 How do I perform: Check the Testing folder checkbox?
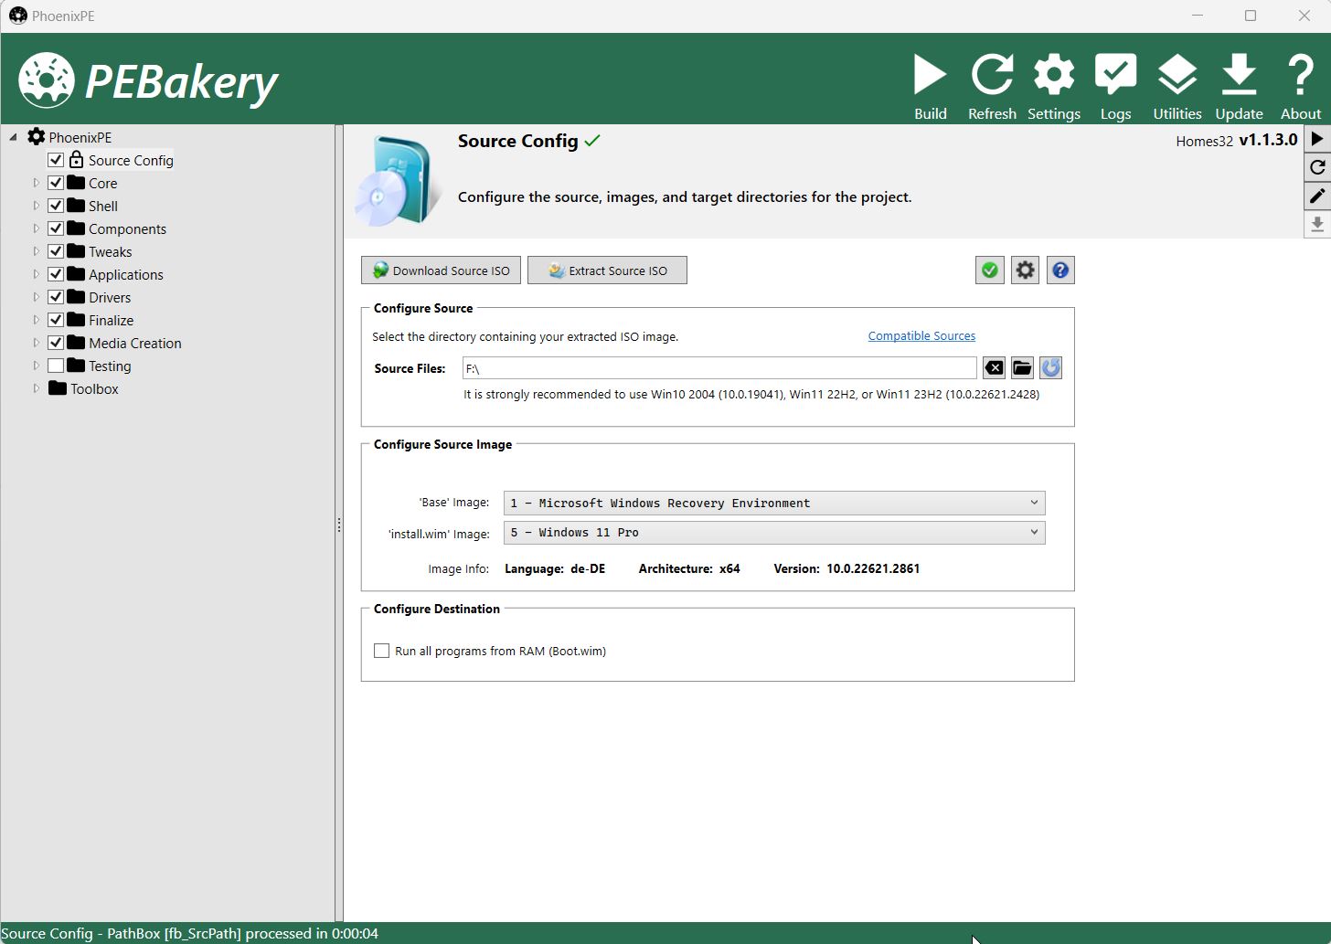[x=56, y=366]
